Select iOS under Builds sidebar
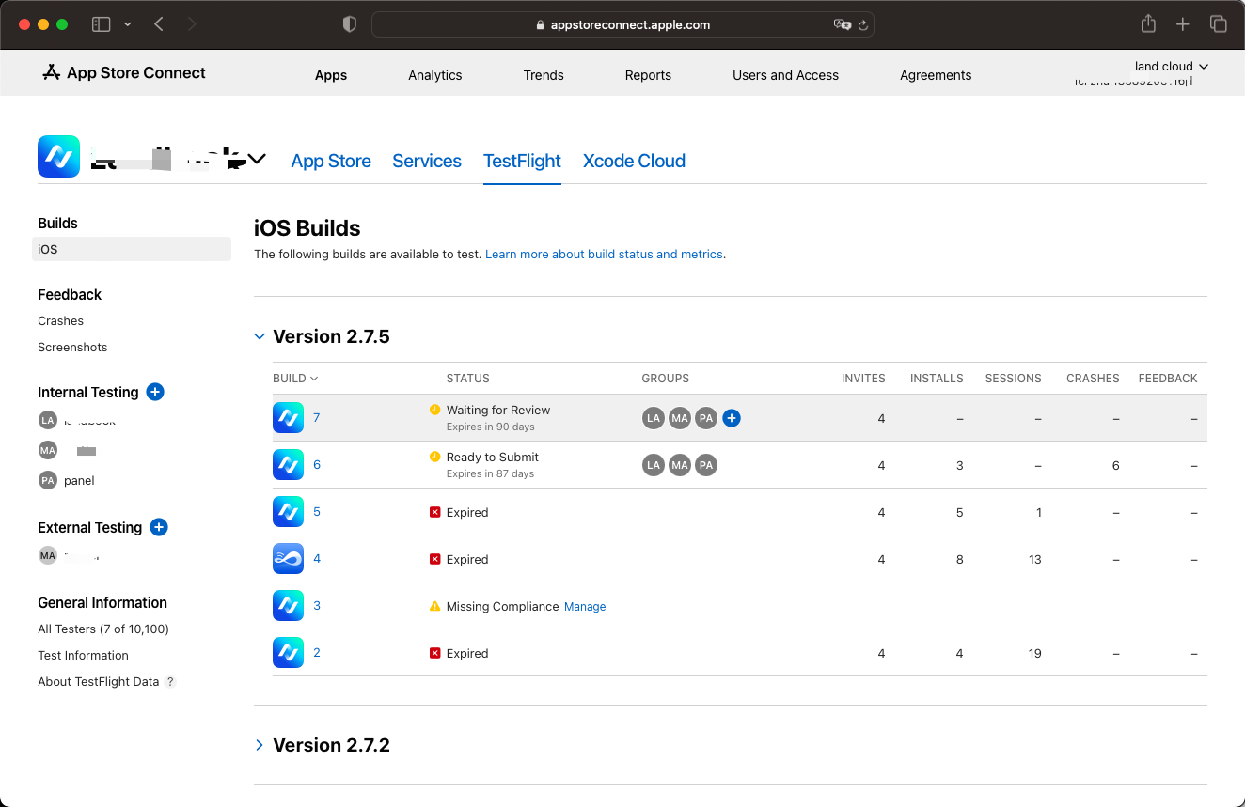This screenshot has height=807, width=1245. (x=132, y=249)
